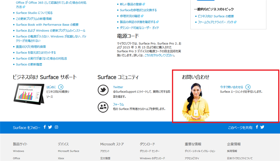Viewport: 280px width, 161px height.
Task: Open link Surface を復元またはリセットする
Action: 36,52
